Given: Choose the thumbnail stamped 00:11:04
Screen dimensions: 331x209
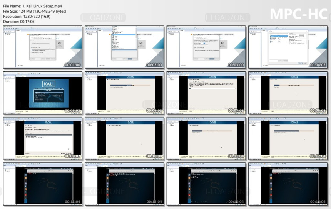Looking at the screenshot, I should (206, 138).
